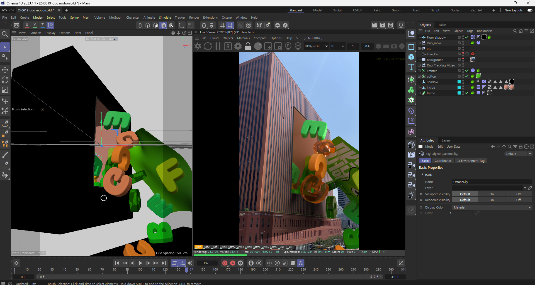Select the Rotate tool in left toolbar
The width and height of the screenshot is (535, 285).
(5, 80)
